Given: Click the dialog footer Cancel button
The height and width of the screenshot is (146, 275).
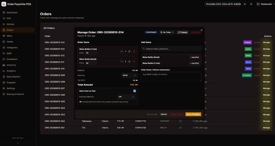Looking at the screenshot, I should (164, 114).
